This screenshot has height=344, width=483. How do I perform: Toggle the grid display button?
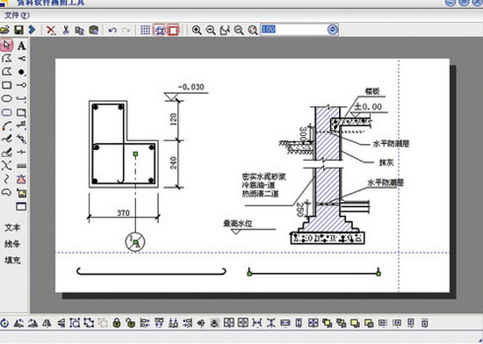click(146, 30)
